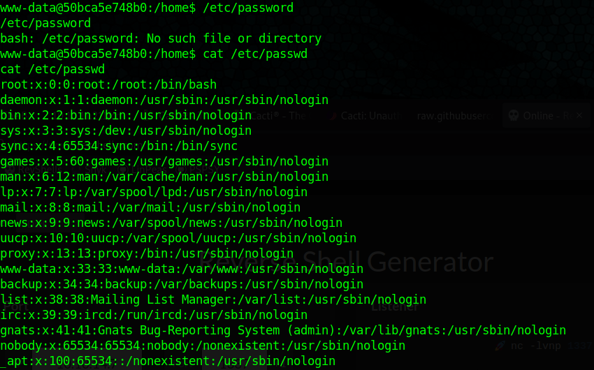Viewport: 594px width, 370px height.
Task: Click the 'nc -lvnp 1337' listener command
Action: point(552,346)
